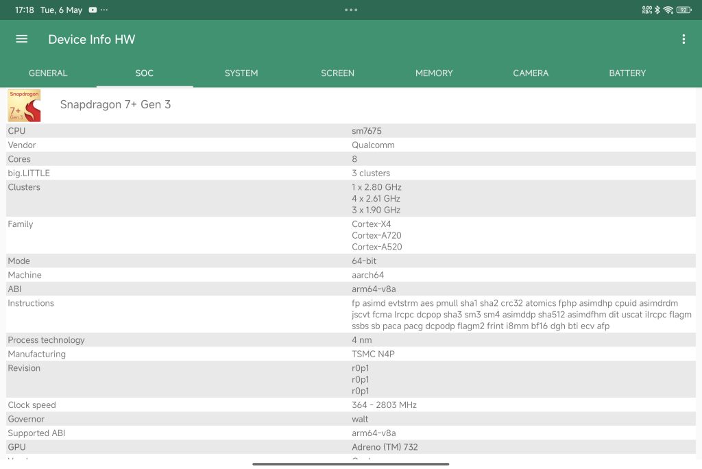Screen dimensions: 702x469
Task: Tap the GPU Adreno (TM) 732 row
Action: [351, 447]
